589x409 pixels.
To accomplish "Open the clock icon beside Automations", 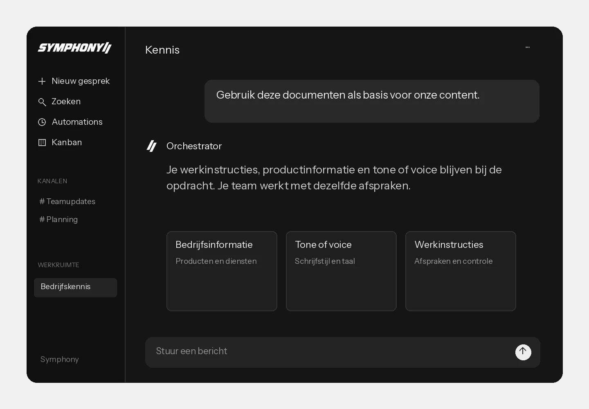I will click(42, 122).
